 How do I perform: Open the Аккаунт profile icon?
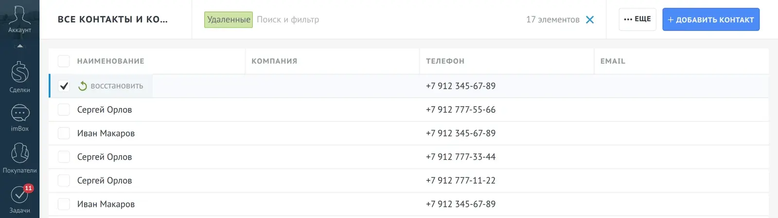19,18
